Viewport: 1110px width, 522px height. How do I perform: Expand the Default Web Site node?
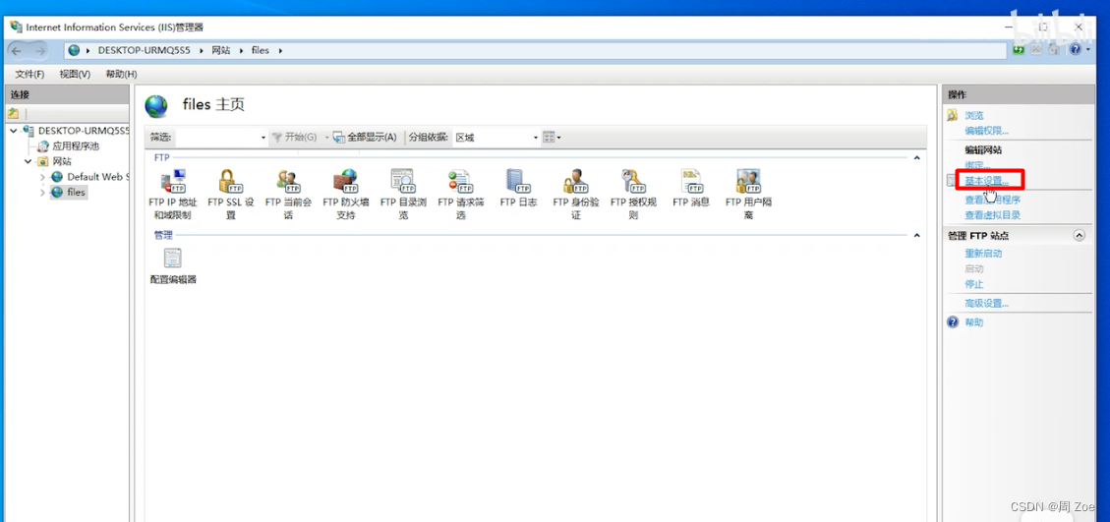click(x=42, y=177)
